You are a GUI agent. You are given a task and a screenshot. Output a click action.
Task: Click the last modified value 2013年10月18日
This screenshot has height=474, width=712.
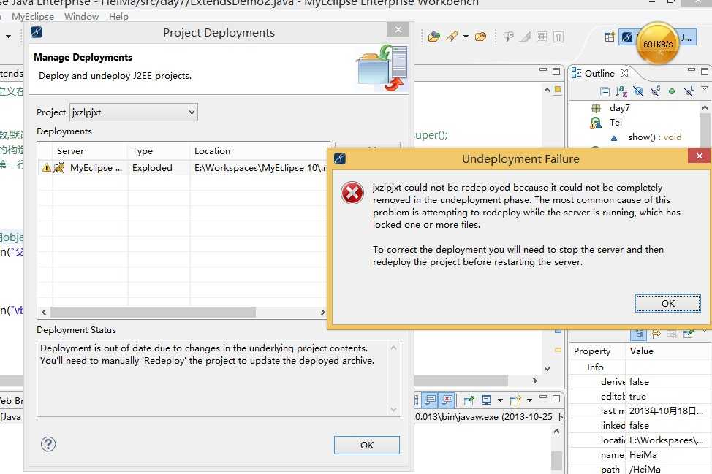tap(666, 411)
